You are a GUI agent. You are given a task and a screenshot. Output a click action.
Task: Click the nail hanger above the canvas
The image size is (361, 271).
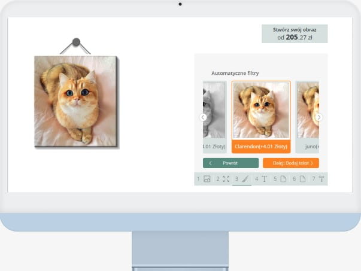tap(76, 43)
